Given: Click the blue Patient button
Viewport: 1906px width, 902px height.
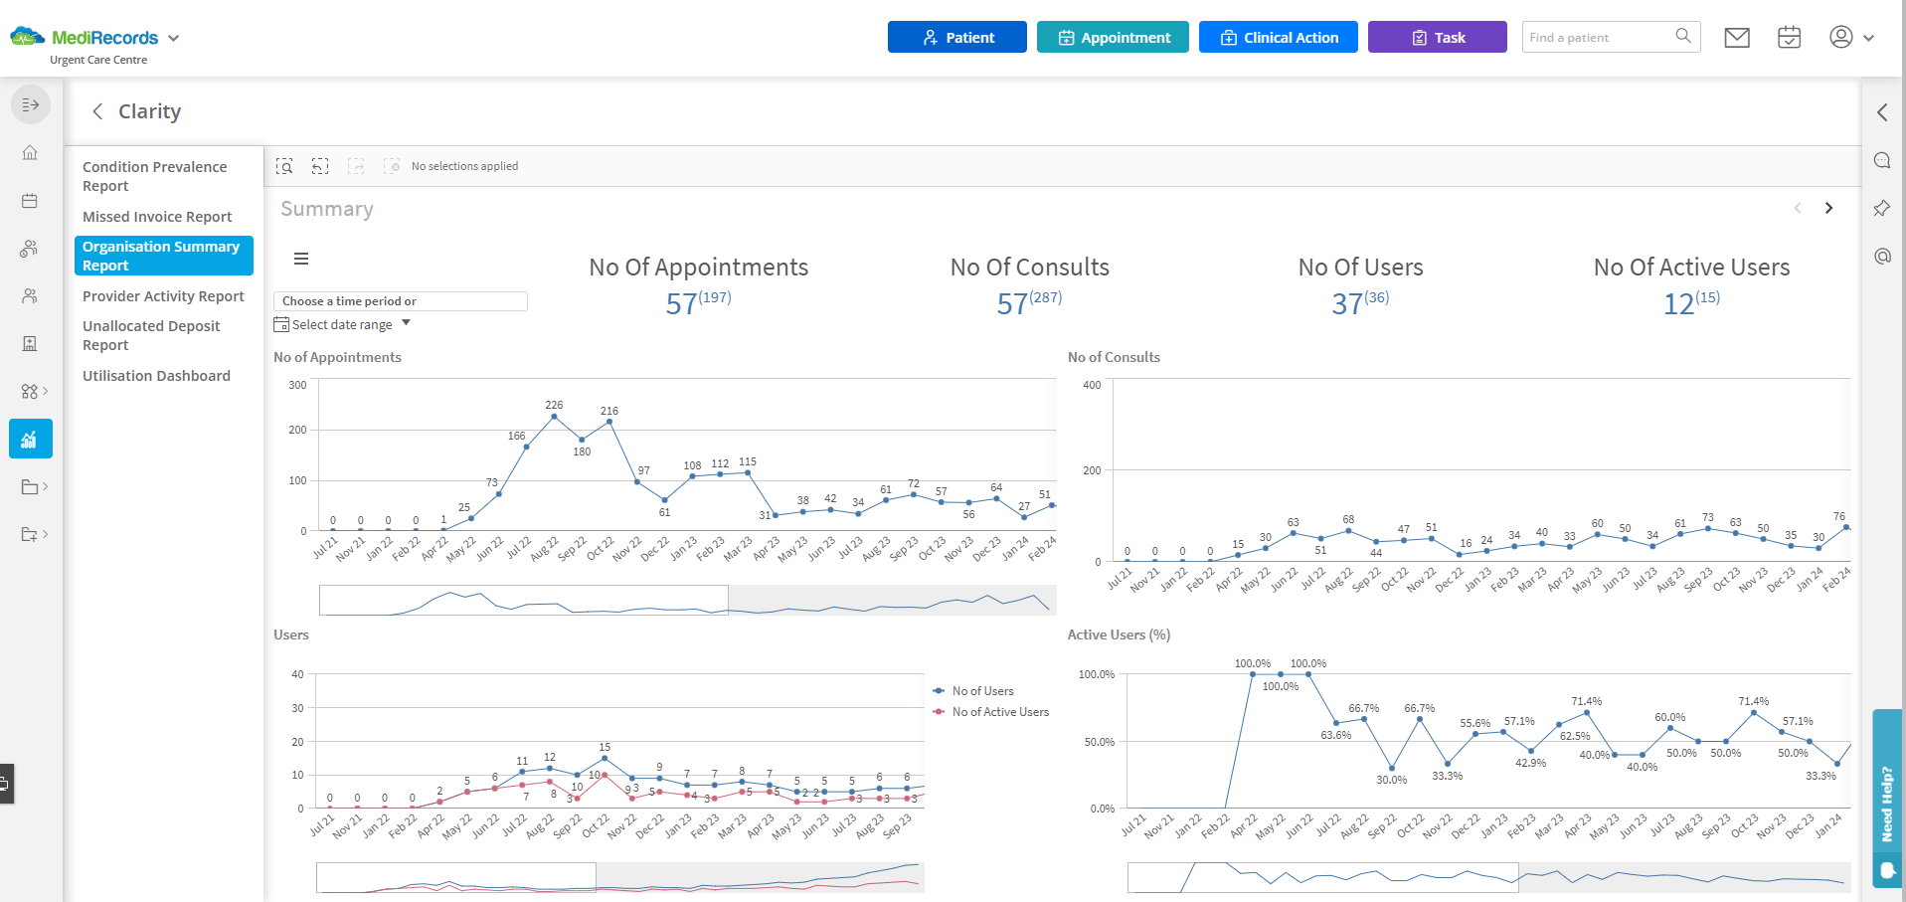Looking at the screenshot, I should pos(956,38).
